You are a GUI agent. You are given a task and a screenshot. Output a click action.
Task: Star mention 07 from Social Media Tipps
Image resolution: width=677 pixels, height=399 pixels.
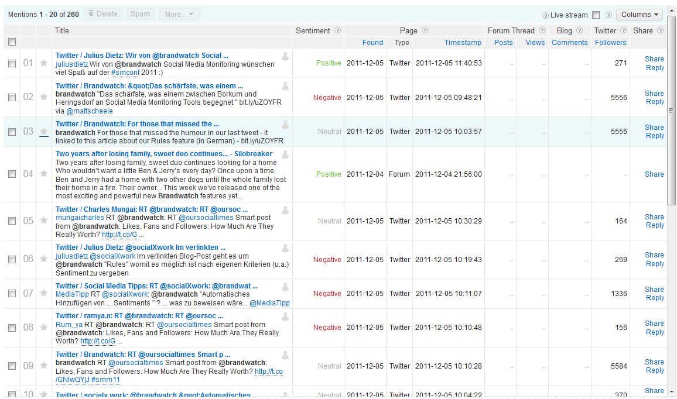tap(43, 294)
